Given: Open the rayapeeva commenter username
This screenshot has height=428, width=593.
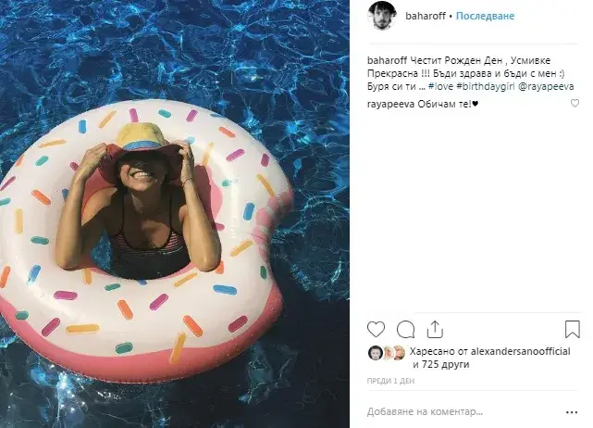Looking at the screenshot, I should coord(390,104).
